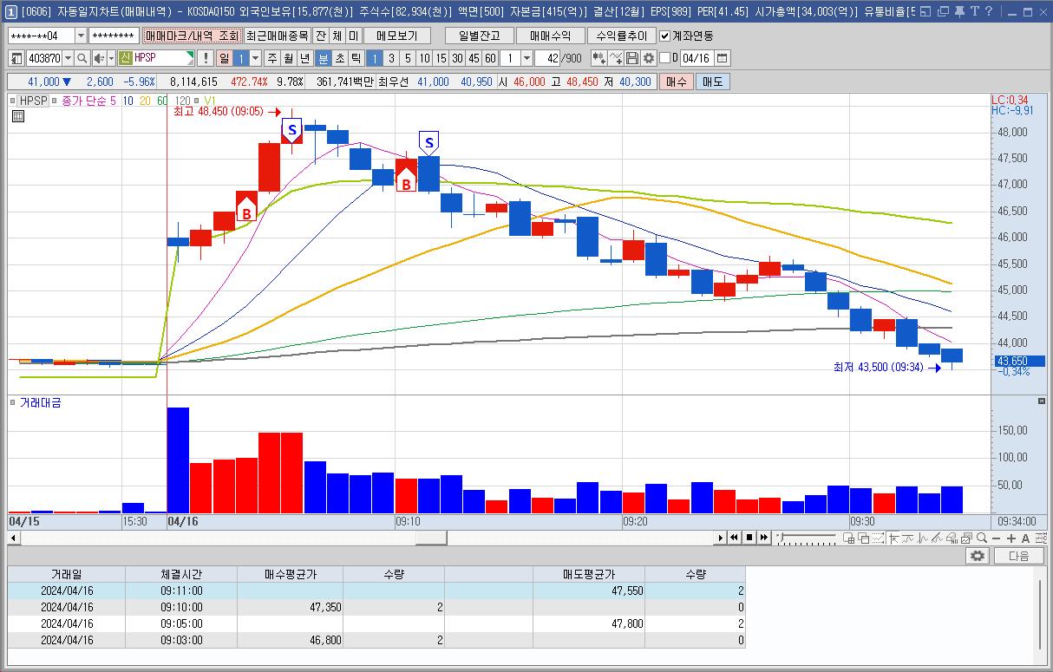Viewport: 1053px width, 672px height.
Task: Select the 초 seconds period toggle
Action: [340, 58]
